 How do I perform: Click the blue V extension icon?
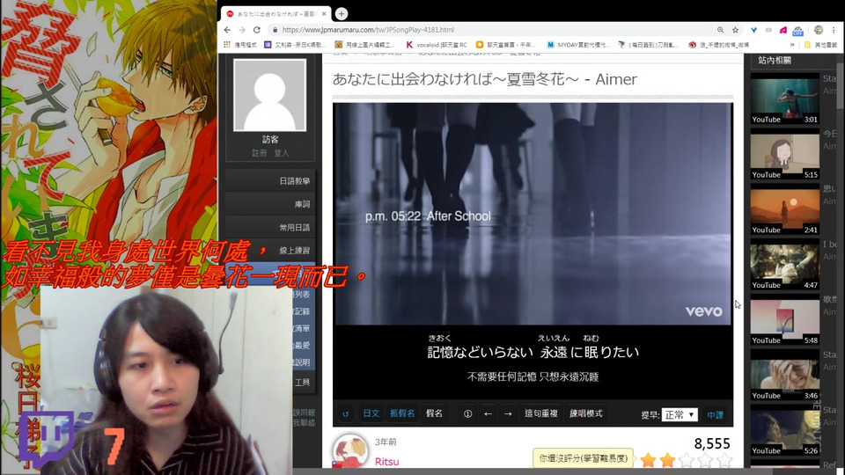point(753,30)
